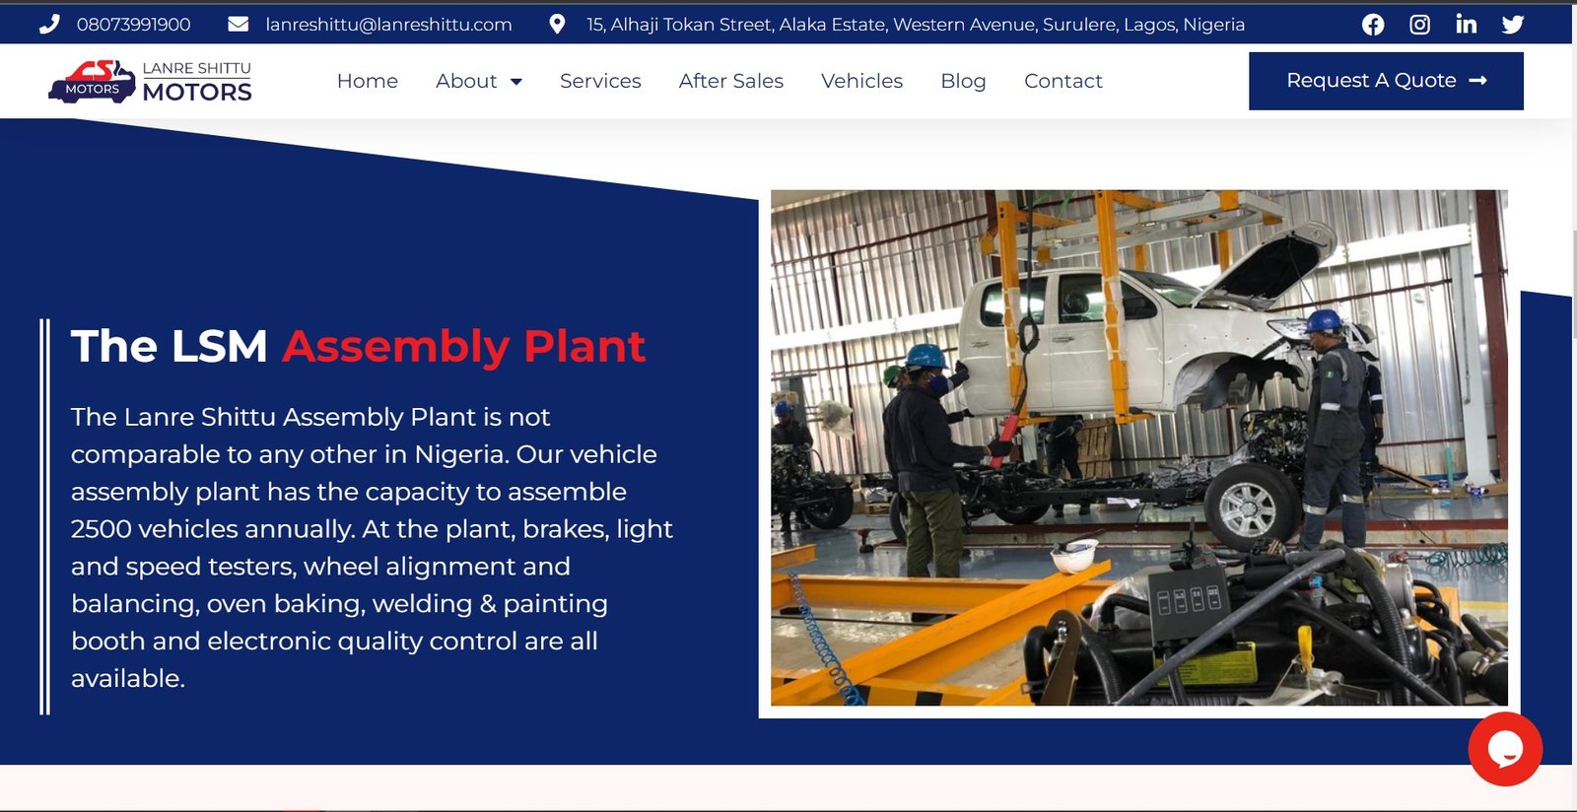The height and width of the screenshot is (812, 1577).
Task: Click the Lanre Shittu Motors logo
Action: coord(150,82)
